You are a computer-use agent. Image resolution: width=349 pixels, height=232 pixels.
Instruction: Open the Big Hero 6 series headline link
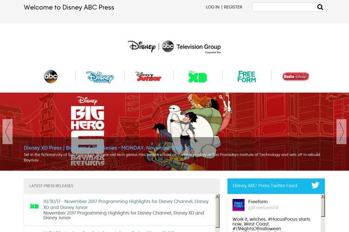[109, 148]
